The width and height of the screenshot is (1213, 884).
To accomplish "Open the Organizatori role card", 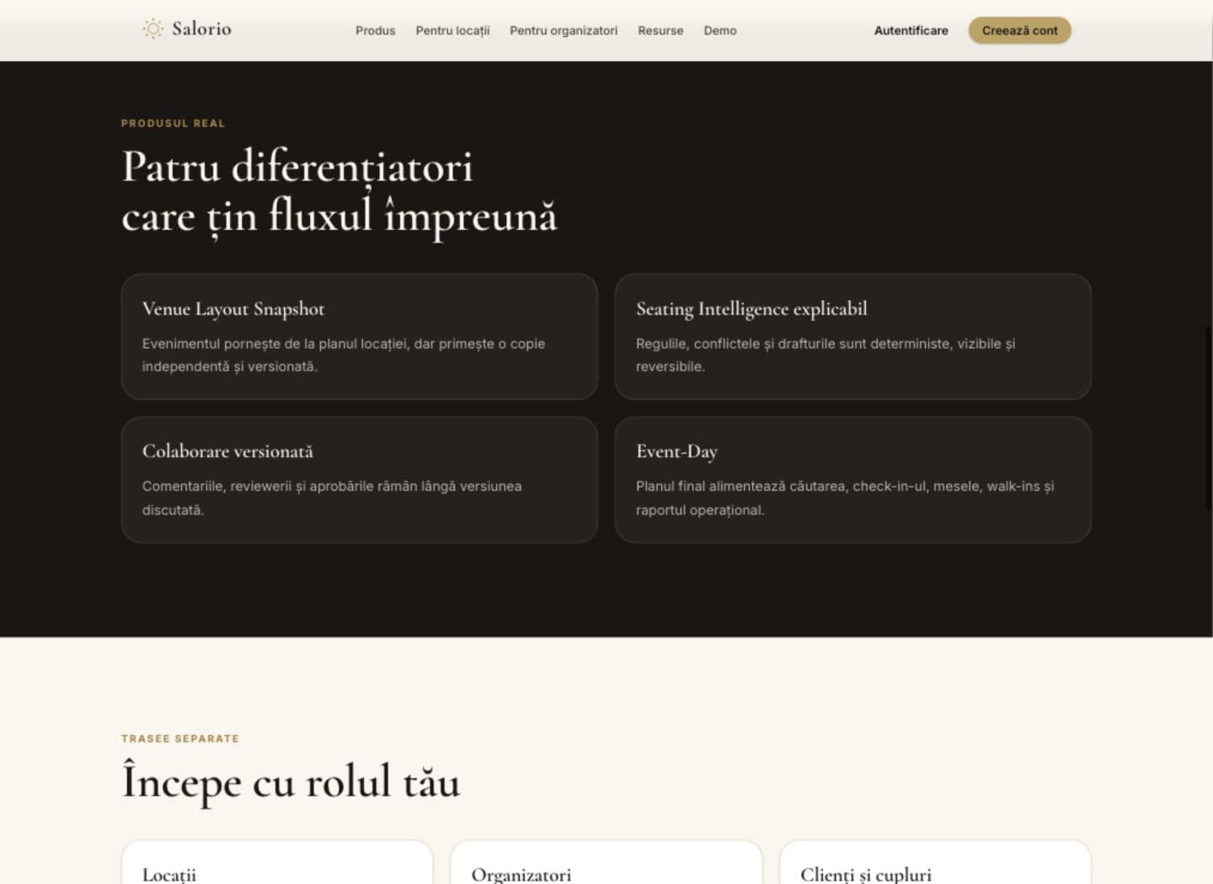I will coord(606,862).
